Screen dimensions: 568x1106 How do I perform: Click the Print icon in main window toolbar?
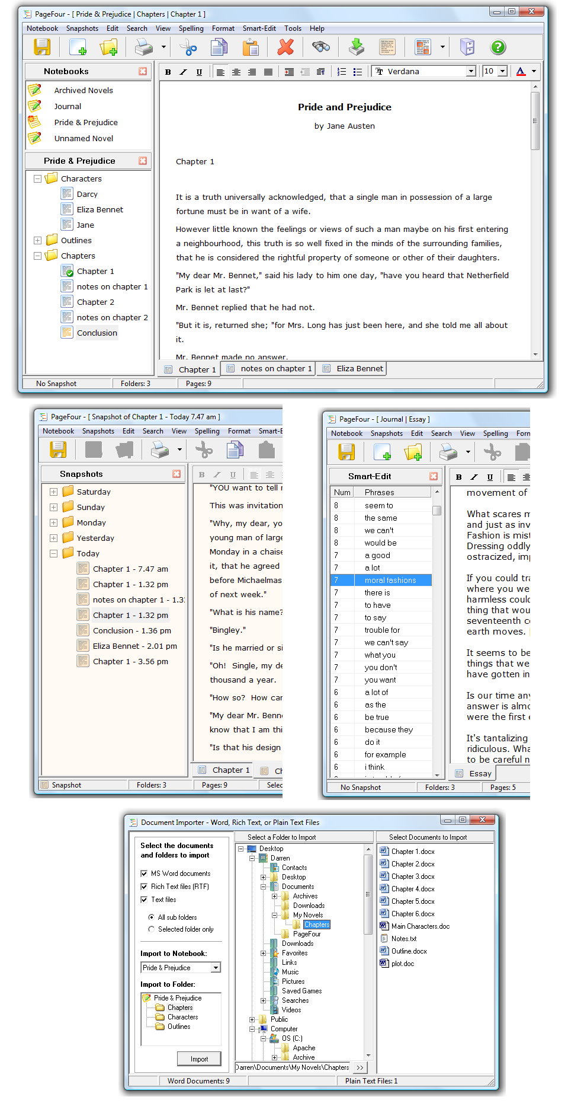(144, 47)
